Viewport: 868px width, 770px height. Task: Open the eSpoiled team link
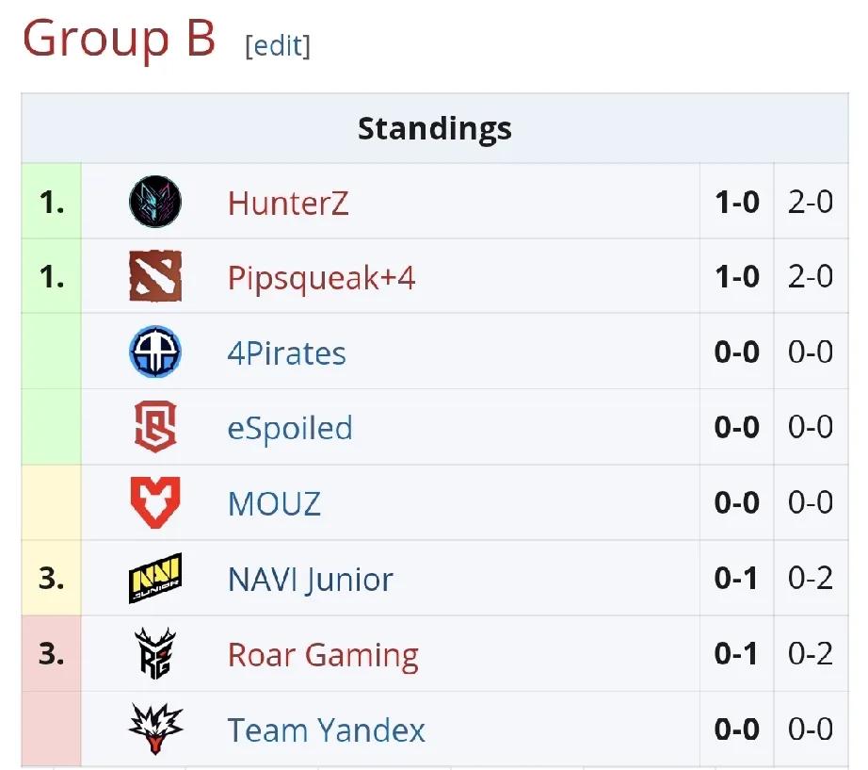click(290, 429)
